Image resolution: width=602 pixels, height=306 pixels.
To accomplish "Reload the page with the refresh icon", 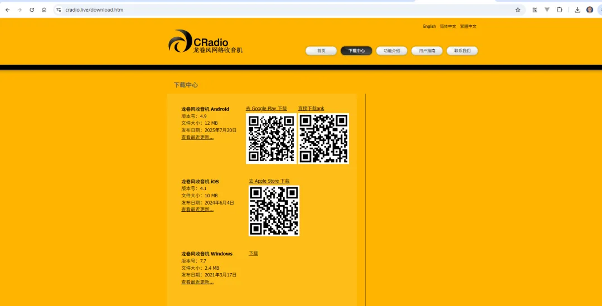I will click(x=32, y=10).
